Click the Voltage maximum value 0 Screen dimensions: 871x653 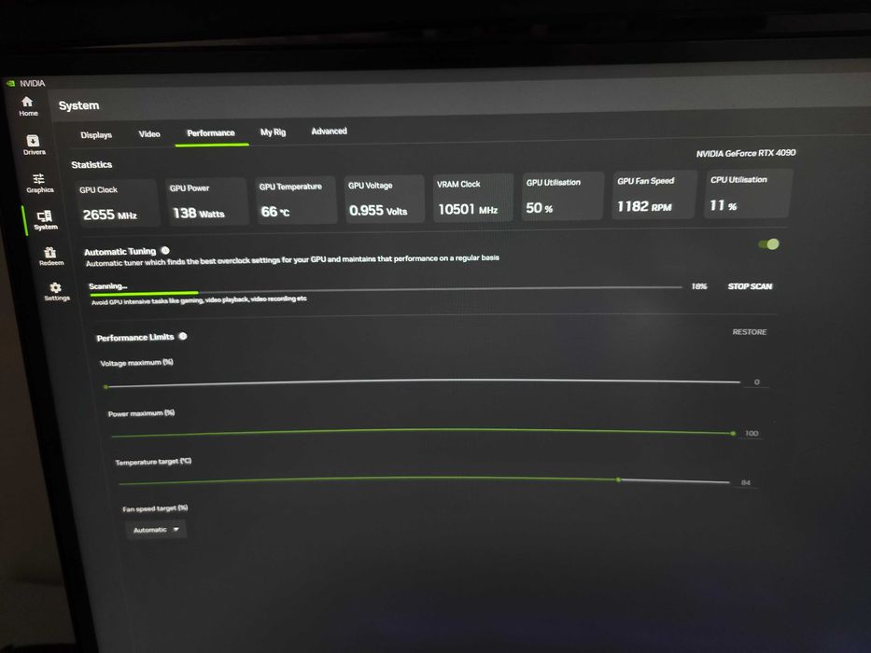click(x=756, y=382)
